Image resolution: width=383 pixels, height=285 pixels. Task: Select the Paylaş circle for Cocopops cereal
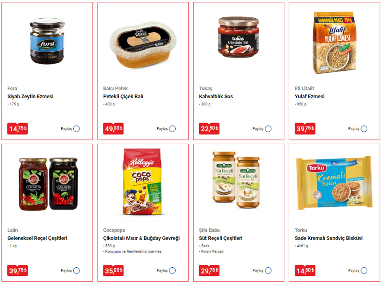[172, 271]
